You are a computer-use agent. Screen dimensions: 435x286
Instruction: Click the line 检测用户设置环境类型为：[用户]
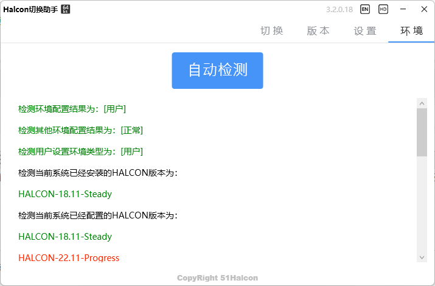pyautogui.click(x=80, y=152)
